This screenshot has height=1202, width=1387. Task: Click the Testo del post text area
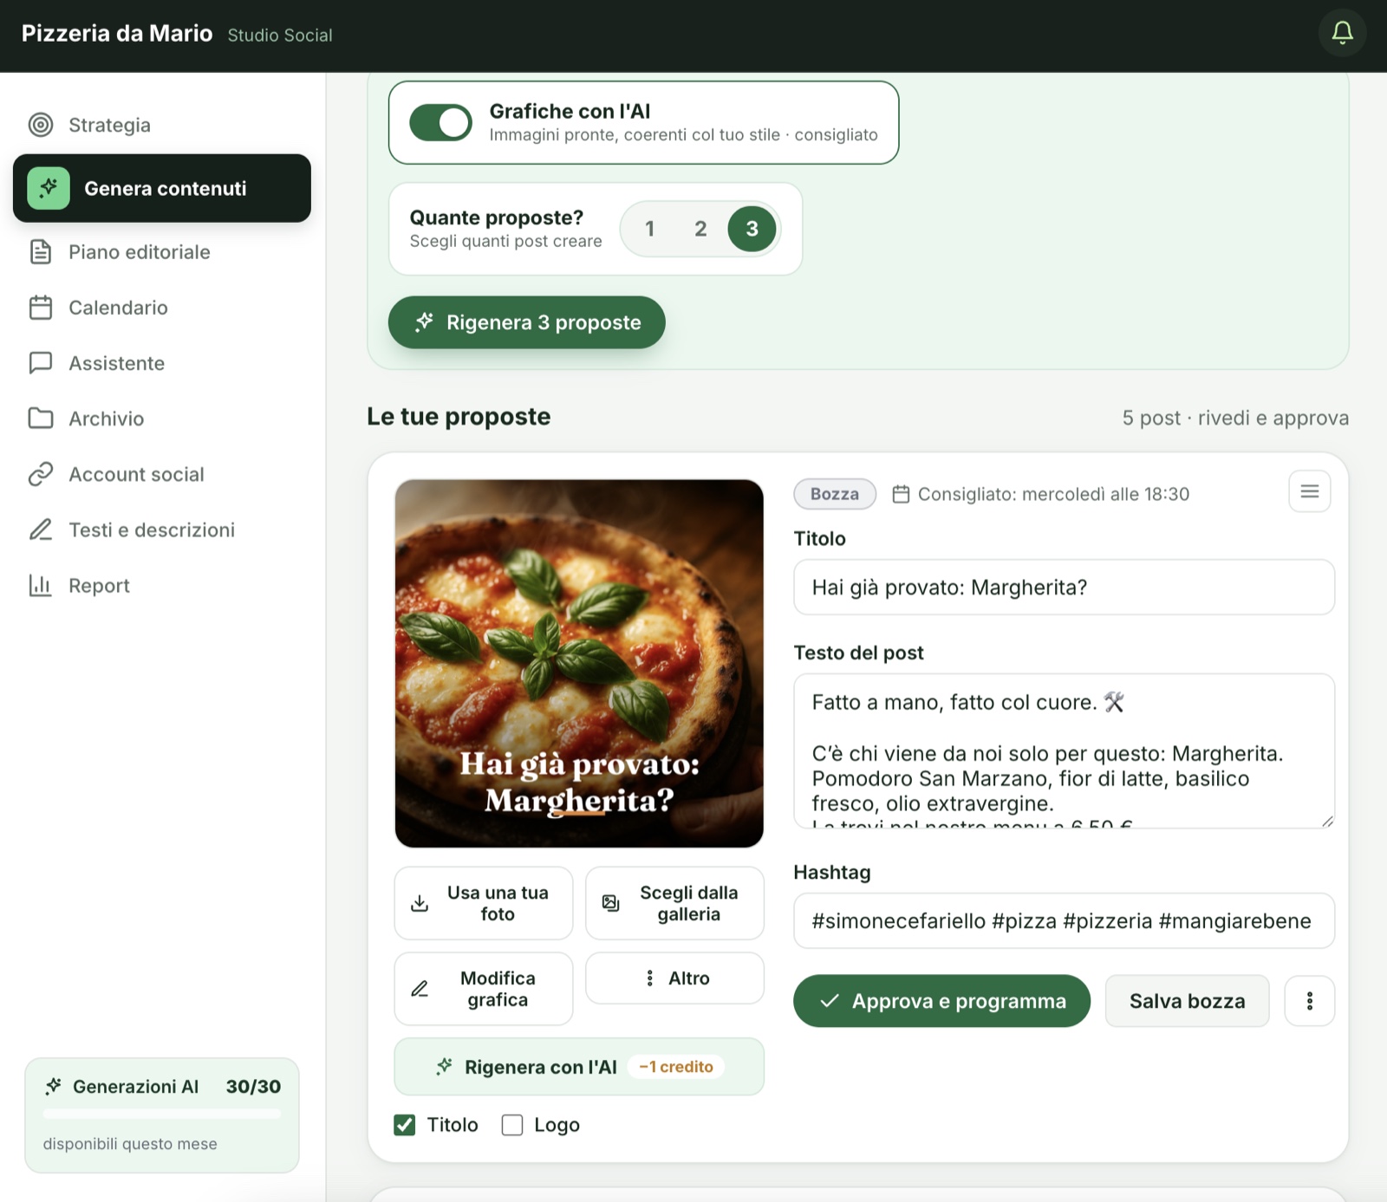(1064, 751)
